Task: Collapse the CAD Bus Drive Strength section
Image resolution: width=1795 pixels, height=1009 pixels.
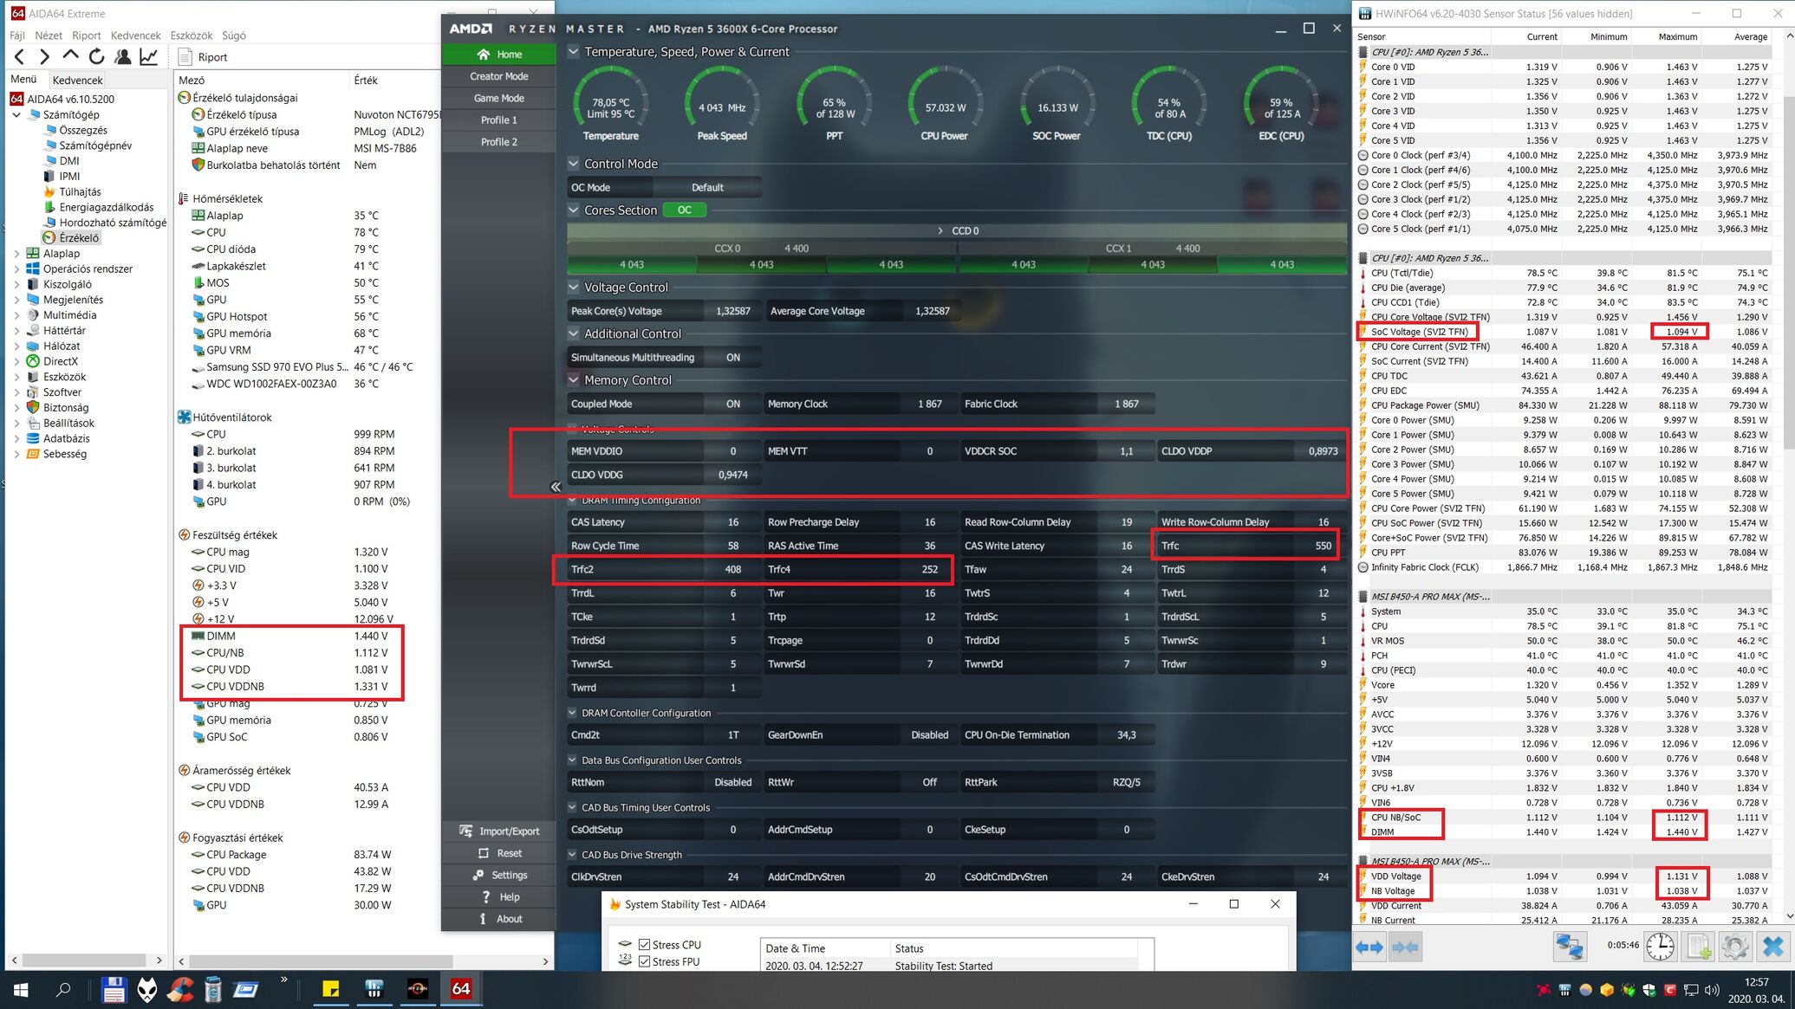Action: (572, 855)
